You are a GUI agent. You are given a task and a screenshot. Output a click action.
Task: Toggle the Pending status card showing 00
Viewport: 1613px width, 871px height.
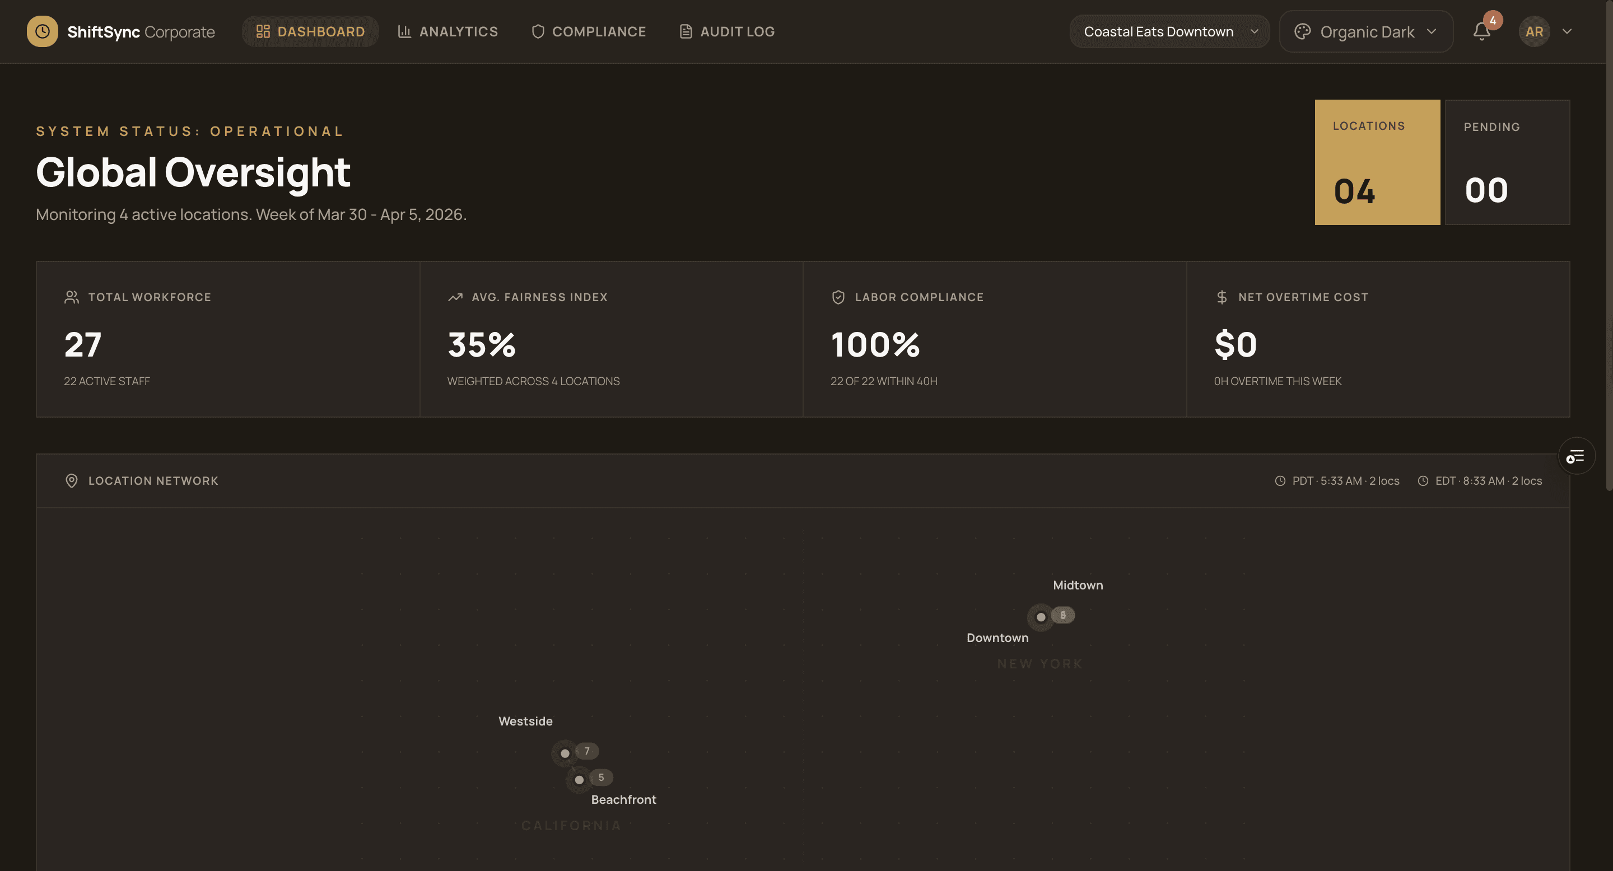click(1507, 162)
